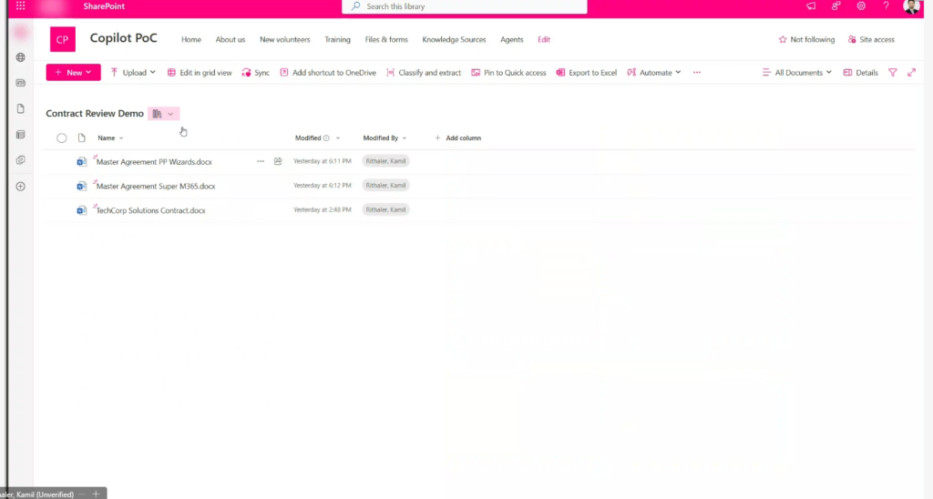
Task: Open the globe icon in left rail
Action: [21, 57]
